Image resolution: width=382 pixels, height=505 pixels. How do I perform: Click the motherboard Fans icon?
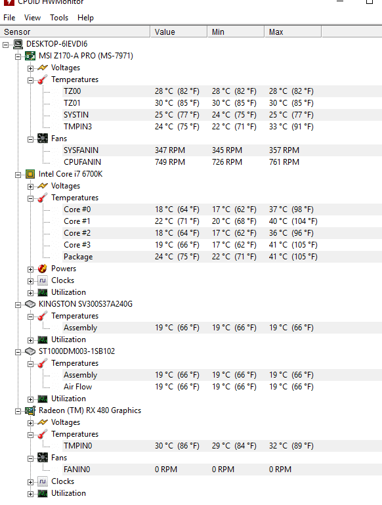click(43, 139)
